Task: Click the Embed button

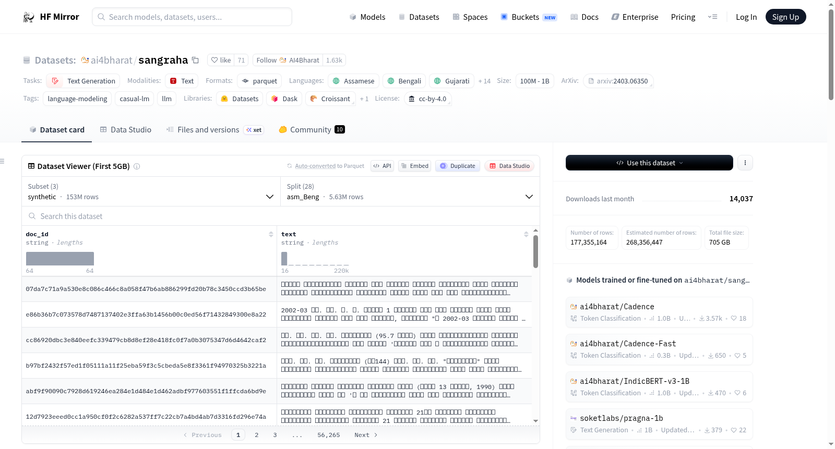Action: coord(415,166)
